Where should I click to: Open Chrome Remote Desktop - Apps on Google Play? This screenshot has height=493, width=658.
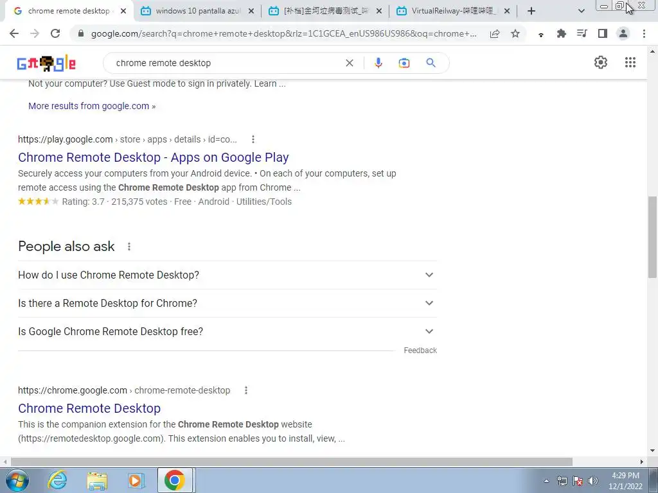coord(153,157)
